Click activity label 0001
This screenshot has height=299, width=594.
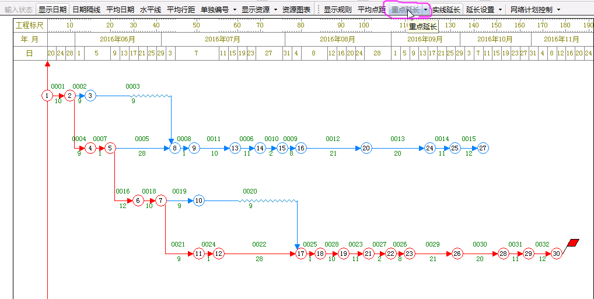tap(58, 86)
